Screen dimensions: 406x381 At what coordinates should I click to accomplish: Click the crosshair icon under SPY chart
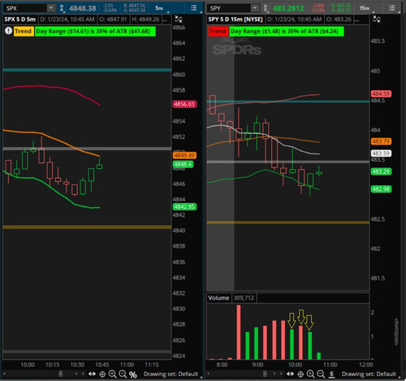[300, 375]
